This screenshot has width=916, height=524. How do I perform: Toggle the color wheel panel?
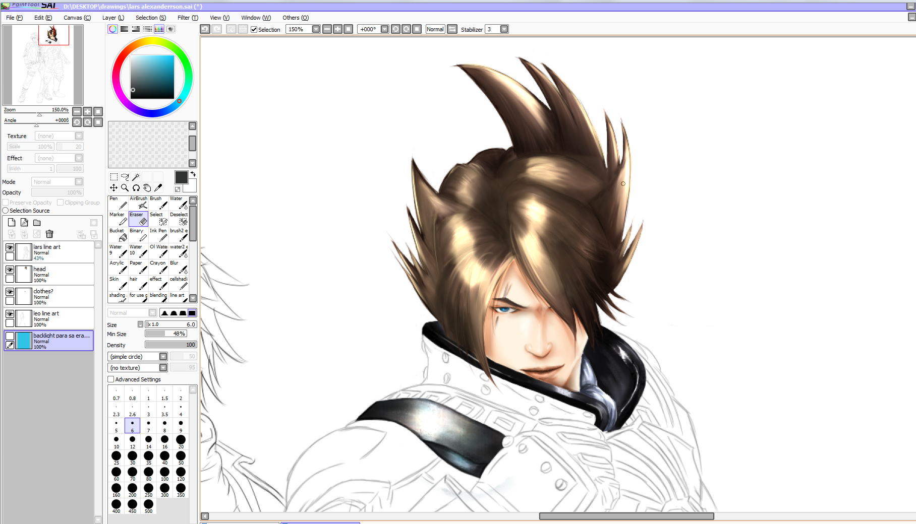point(112,29)
